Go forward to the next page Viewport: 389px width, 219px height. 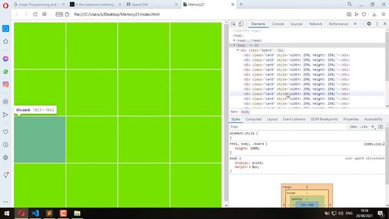pyautogui.click(x=26, y=15)
